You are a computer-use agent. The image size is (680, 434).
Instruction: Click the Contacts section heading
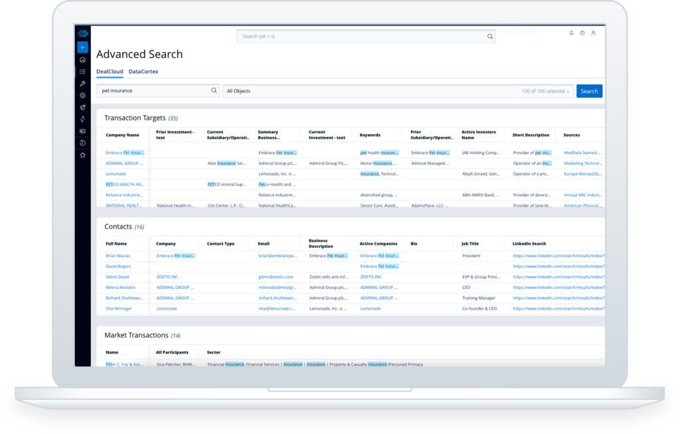point(118,227)
